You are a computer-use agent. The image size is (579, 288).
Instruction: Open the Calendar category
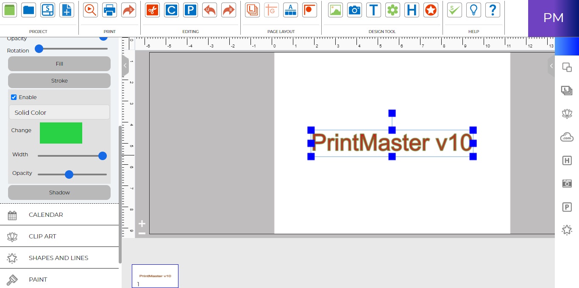click(59, 215)
